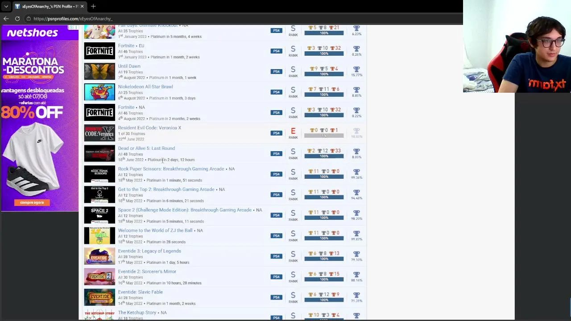This screenshot has height=321, width=571.
Task: Click PS4 badge on Resident Evil row
Action: pyautogui.click(x=276, y=133)
